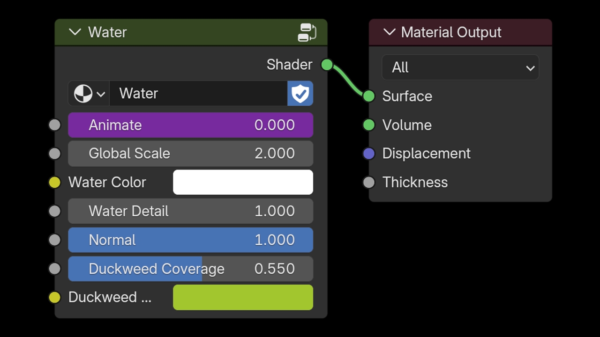Screen dimensions: 600x337
Task: Click the purple Displacement input socket
Action: point(369,154)
